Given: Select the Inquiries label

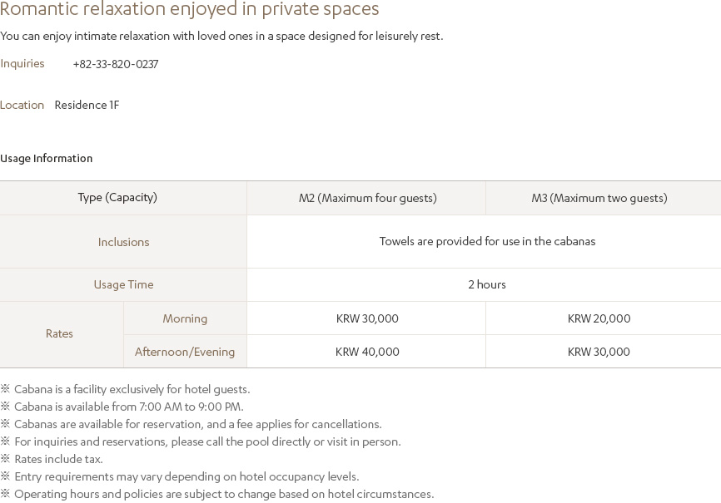Looking at the screenshot, I should pos(22,63).
